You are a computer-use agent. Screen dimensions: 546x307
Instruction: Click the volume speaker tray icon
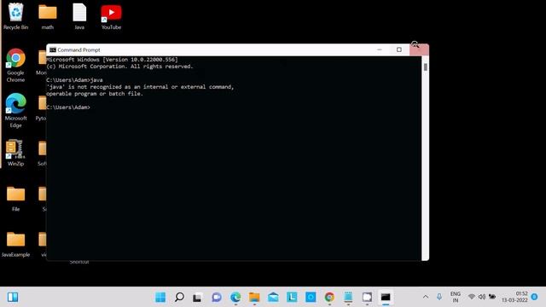coord(482,297)
